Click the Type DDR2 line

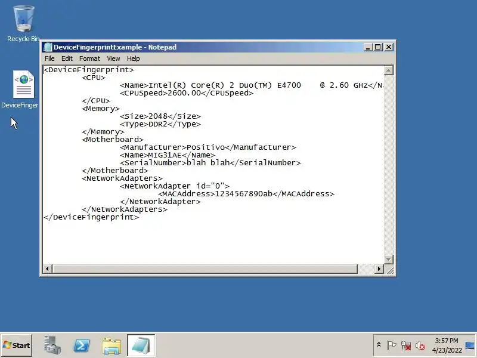pos(160,124)
